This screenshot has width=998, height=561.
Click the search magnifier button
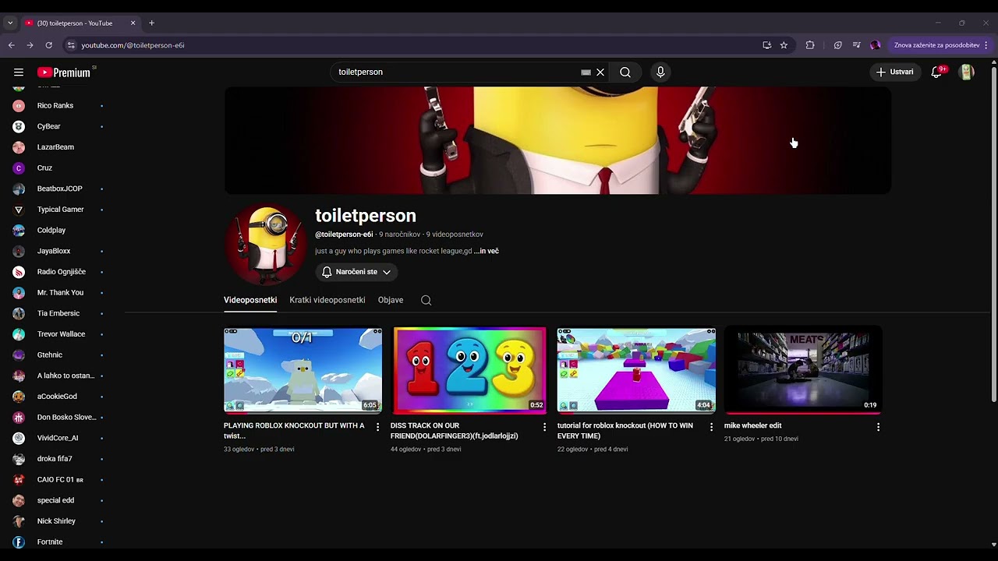pyautogui.click(x=625, y=72)
